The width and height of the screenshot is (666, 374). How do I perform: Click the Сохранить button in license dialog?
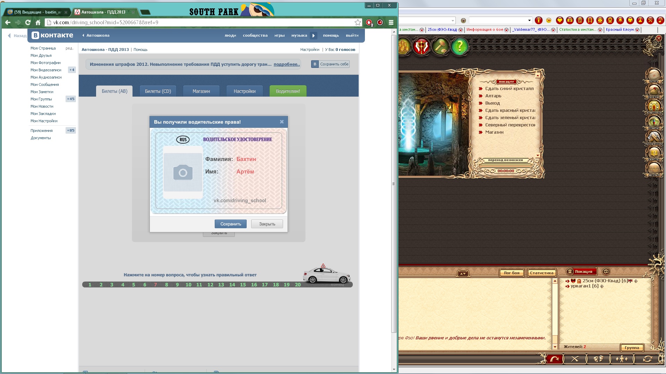pos(231,224)
